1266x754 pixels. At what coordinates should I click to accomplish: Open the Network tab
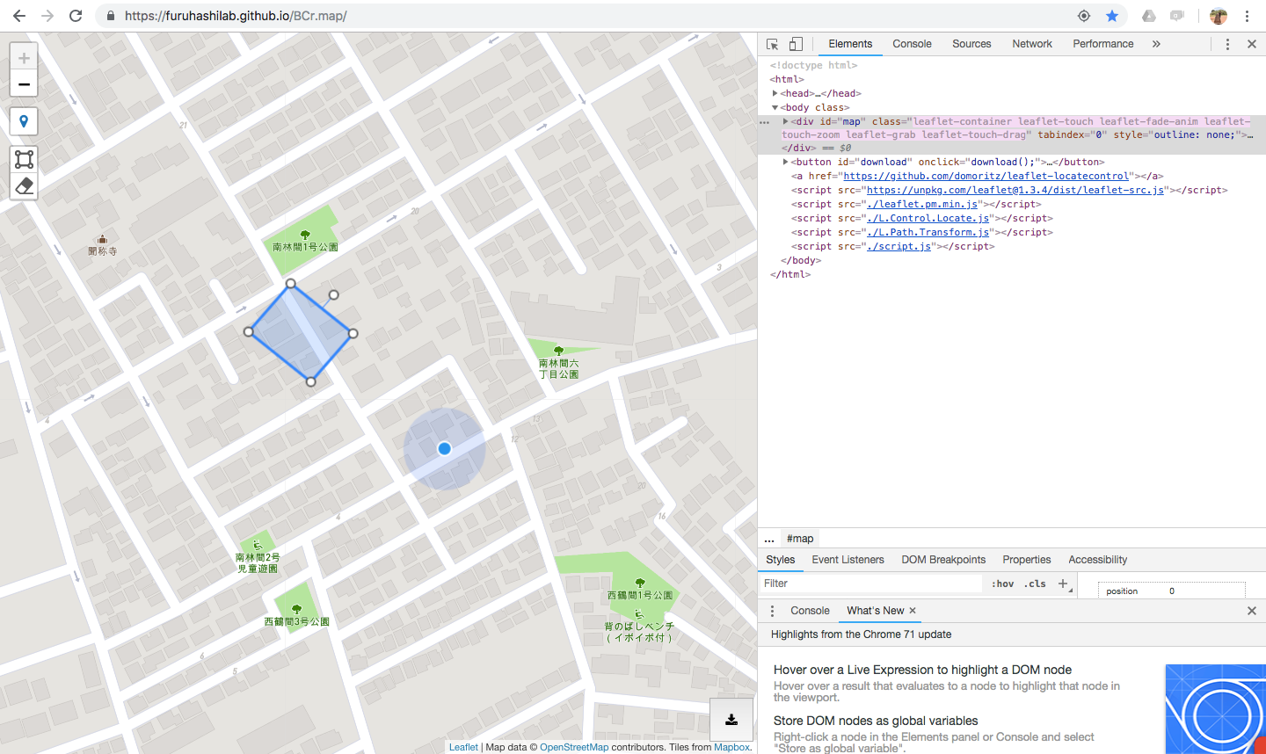pyautogui.click(x=1032, y=44)
